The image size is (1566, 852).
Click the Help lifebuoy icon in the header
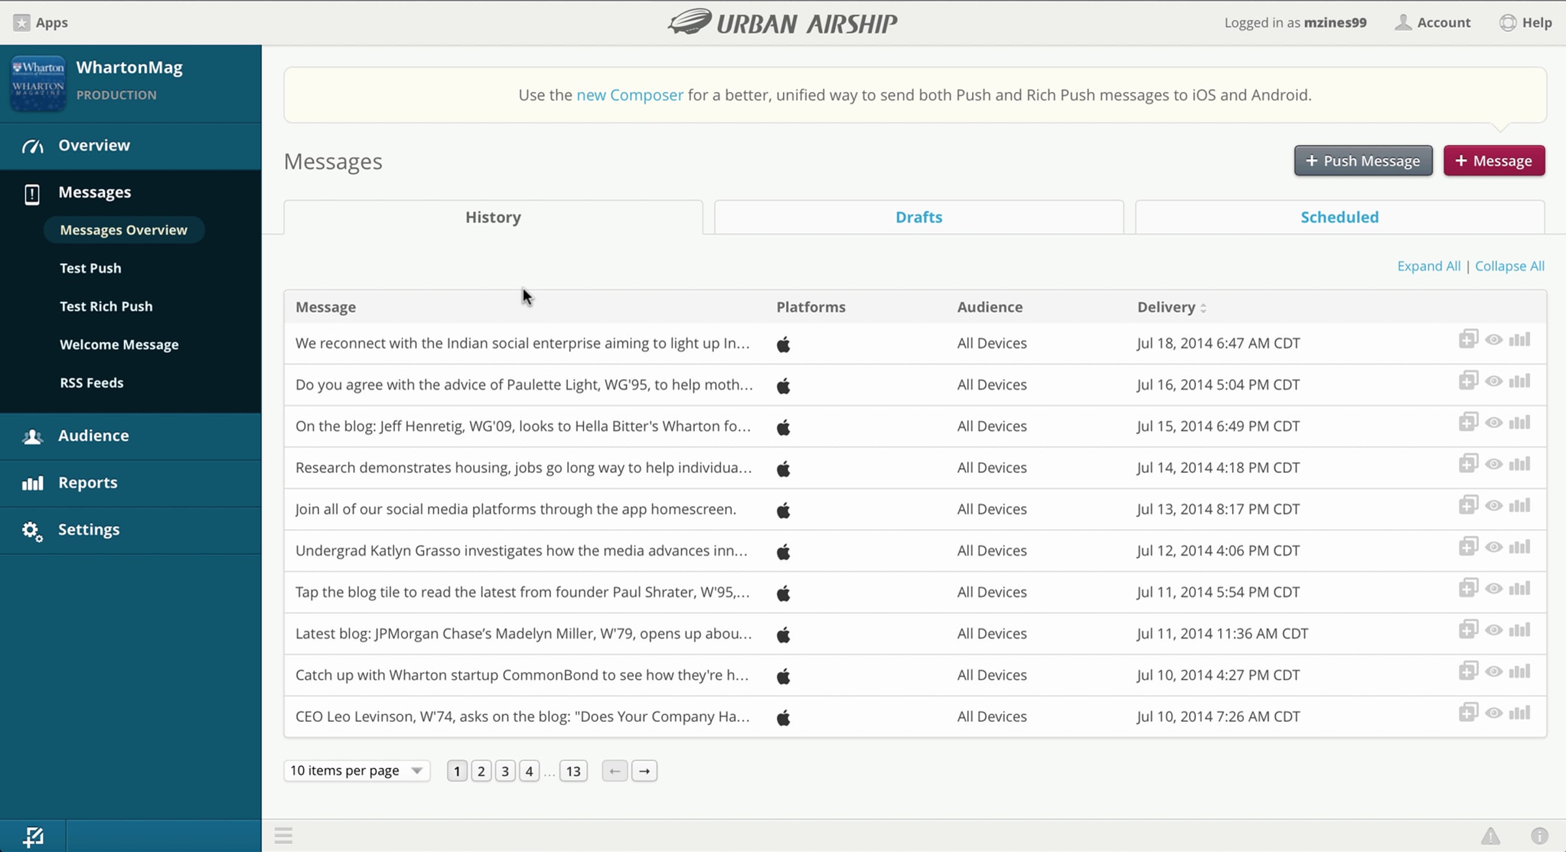(x=1507, y=23)
